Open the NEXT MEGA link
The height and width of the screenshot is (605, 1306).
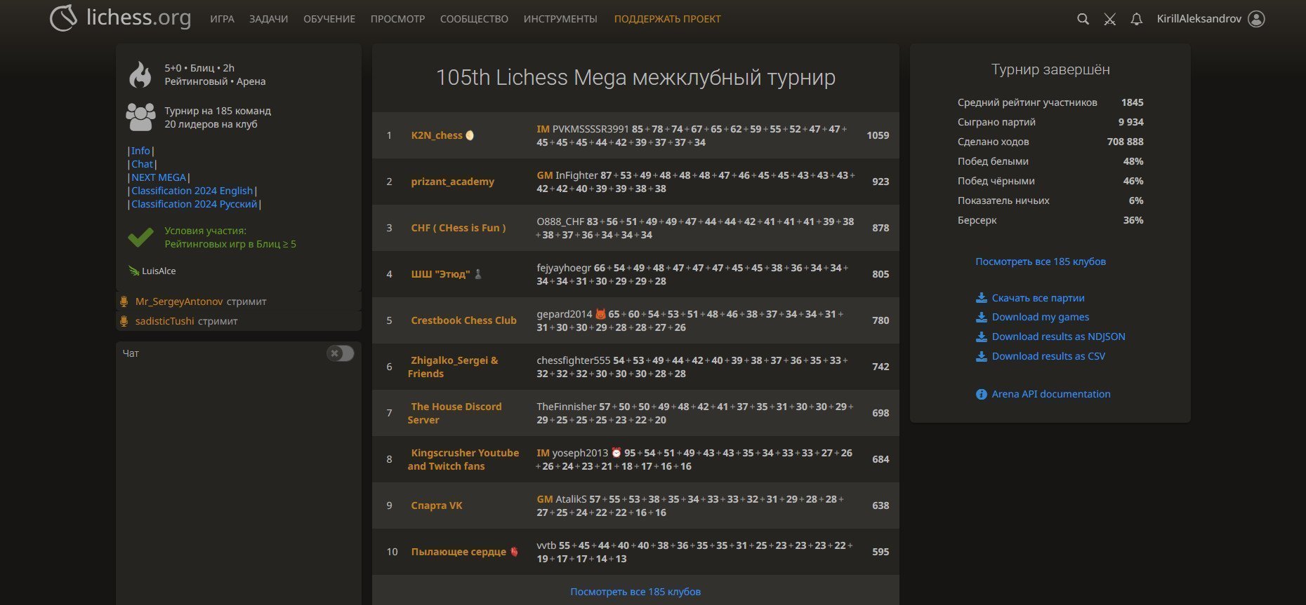coord(159,177)
